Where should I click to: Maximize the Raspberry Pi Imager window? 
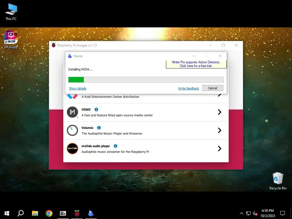223,45
